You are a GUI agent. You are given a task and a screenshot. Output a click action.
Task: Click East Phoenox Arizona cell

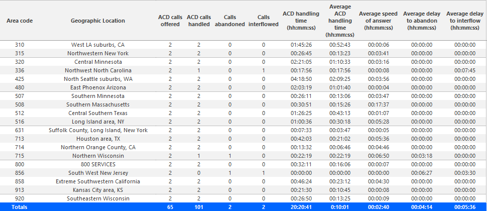tap(98, 87)
